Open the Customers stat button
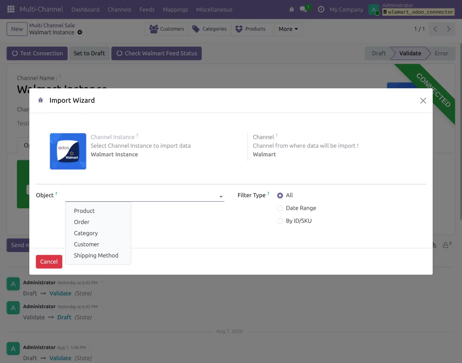This screenshot has height=363, width=462. (167, 29)
